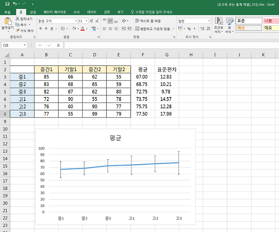Click the 텍스트 줄 바꿈 wrap text button
Image resolution: width=279 pixels, height=232 pixels.
click(x=148, y=21)
